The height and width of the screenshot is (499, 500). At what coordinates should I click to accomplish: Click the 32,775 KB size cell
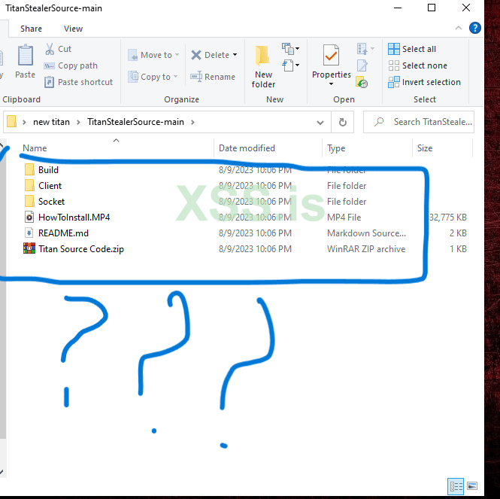pyautogui.click(x=447, y=218)
